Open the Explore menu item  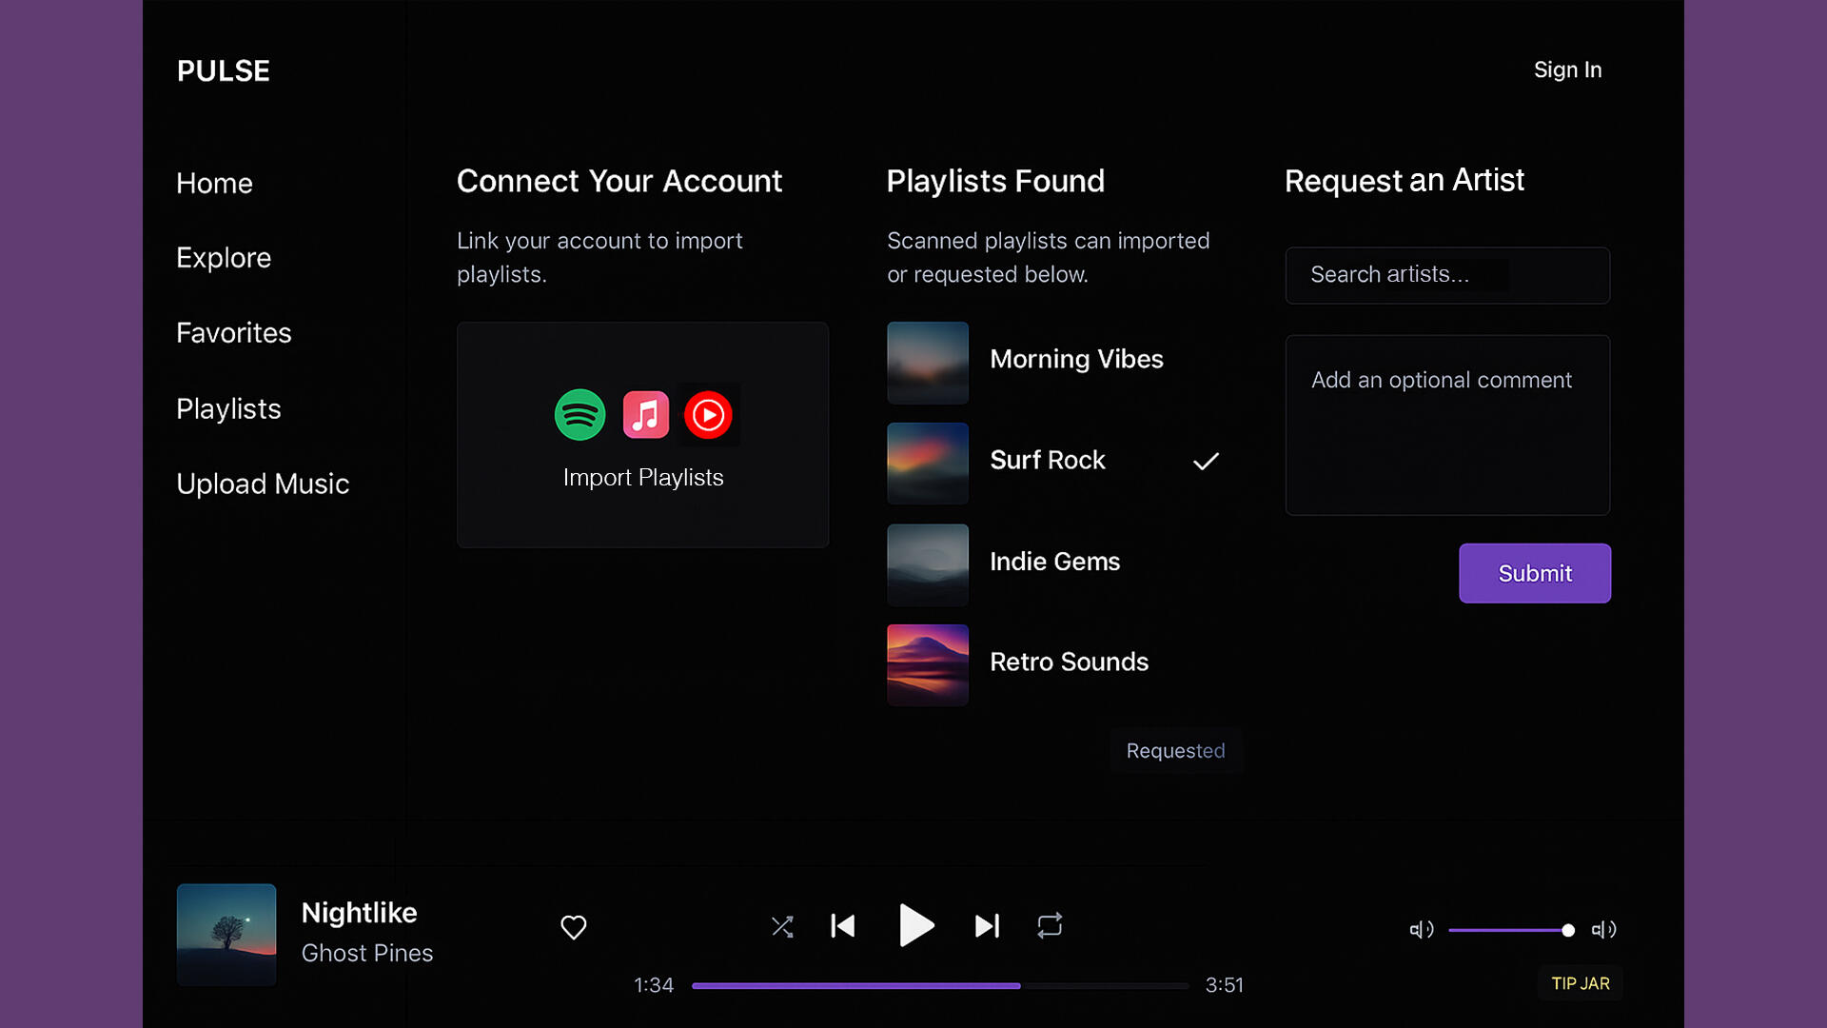coord(224,258)
